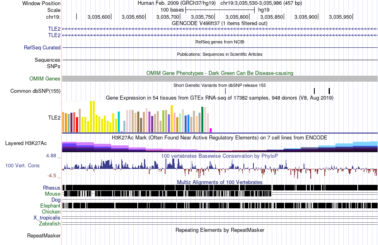Click the Human Feb. 2009 assembly position text
Screen dimensions: 378x245
[x=220, y=3]
